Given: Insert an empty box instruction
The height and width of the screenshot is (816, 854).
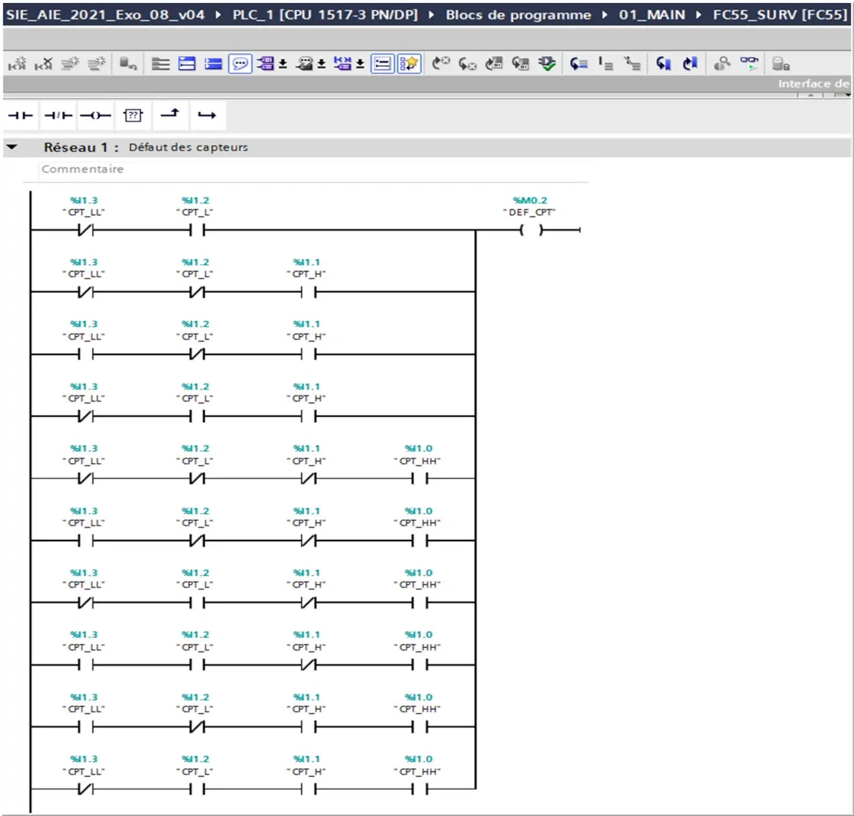Looking at the screenshot, I should pyautogui.click(x=133, y=115).
